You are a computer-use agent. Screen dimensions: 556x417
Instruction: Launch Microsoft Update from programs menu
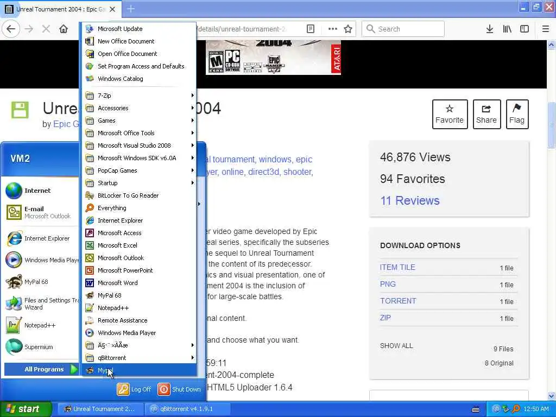click(139, 29)
